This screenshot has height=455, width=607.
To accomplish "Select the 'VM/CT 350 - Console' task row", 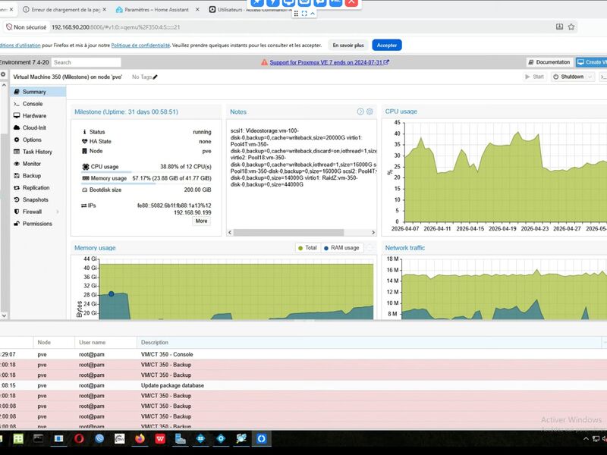I will tap(303, 354).
